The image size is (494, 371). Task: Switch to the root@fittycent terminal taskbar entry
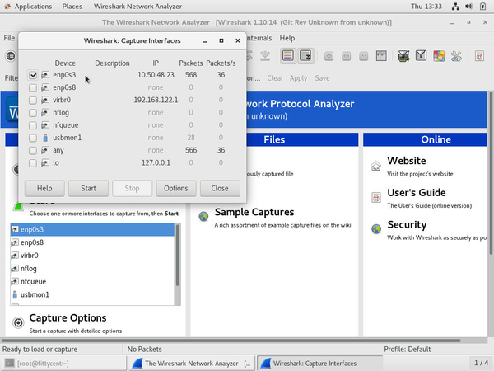(x=63, y=363)
